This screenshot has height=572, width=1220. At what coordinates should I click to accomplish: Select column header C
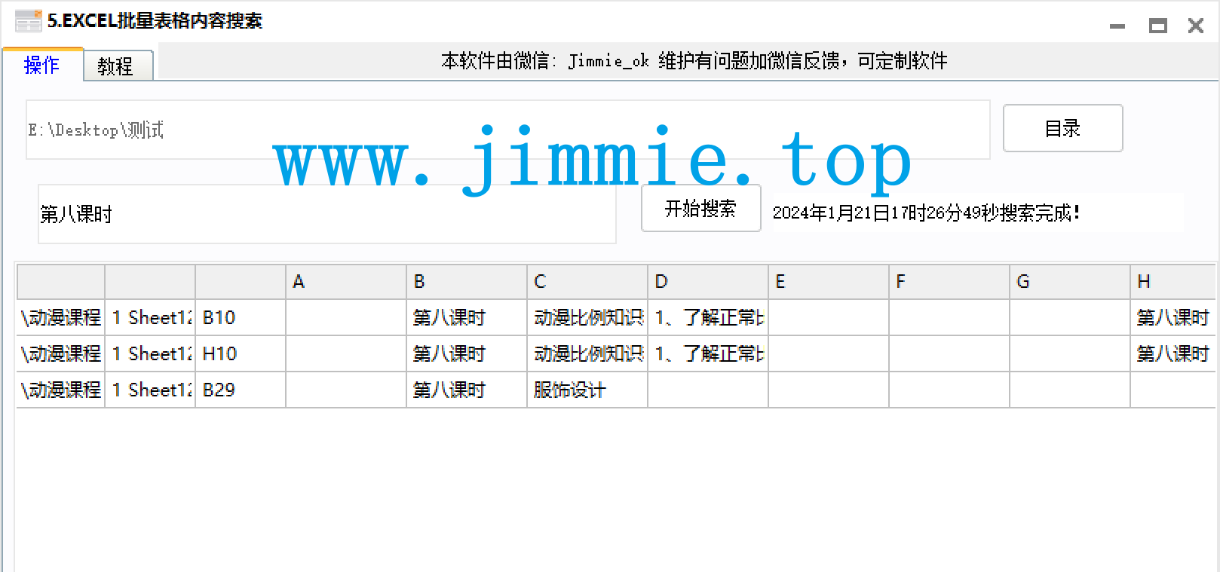tap(587, 282)
